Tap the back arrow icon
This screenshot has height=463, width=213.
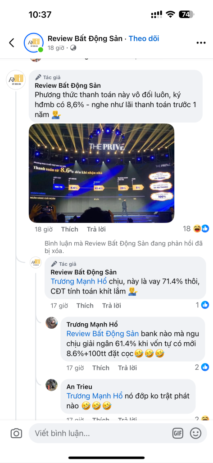tap(12, 43)
